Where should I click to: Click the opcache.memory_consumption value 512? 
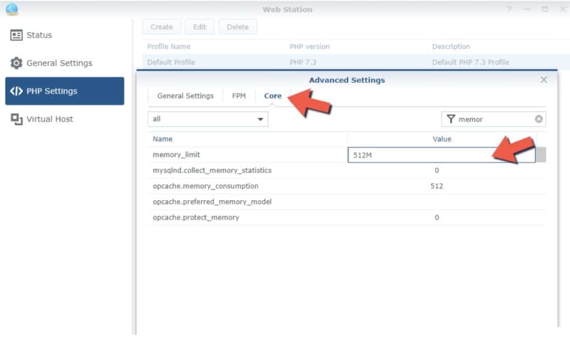436,186
